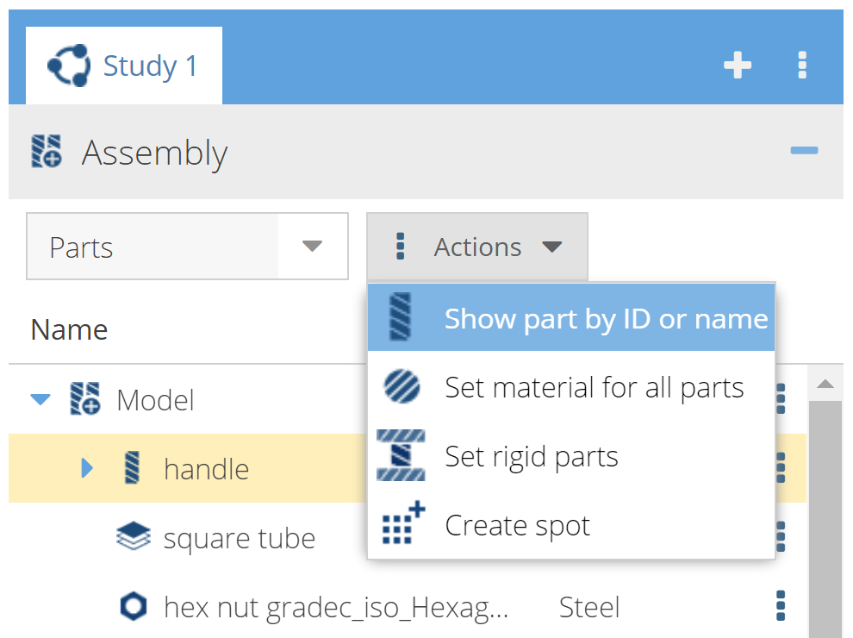Open the hex nut row options menu
This screenshot has width=853, height=638.
(781, 606)
